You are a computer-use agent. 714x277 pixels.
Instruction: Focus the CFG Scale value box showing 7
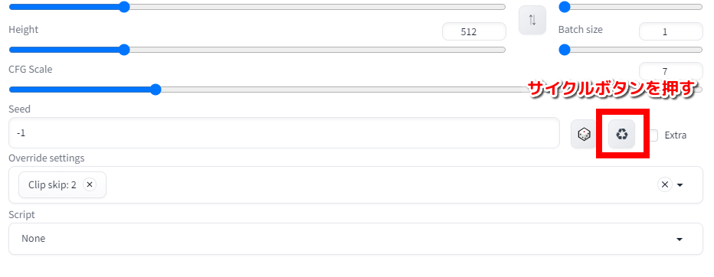[671, 71]
